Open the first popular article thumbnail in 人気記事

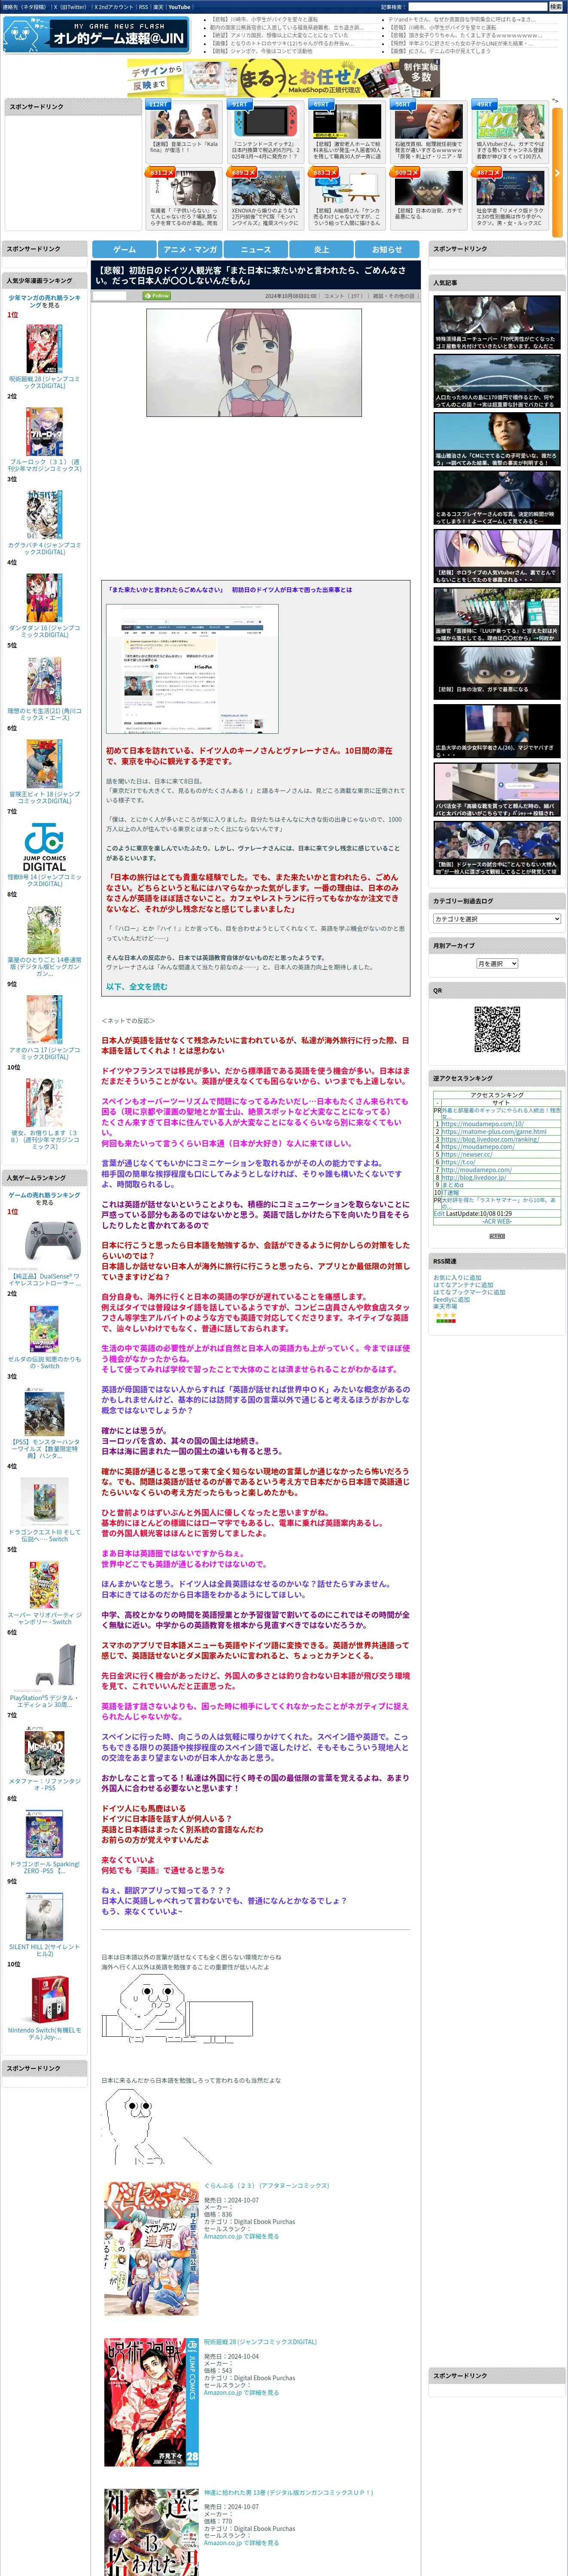497,323
